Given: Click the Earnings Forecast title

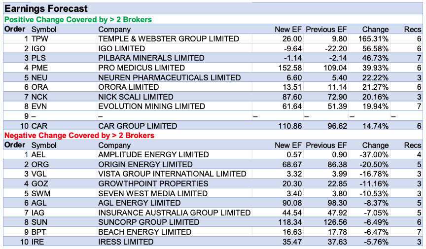Looking at the screenshot, I should pyautogui.click(x=46, y=9).
